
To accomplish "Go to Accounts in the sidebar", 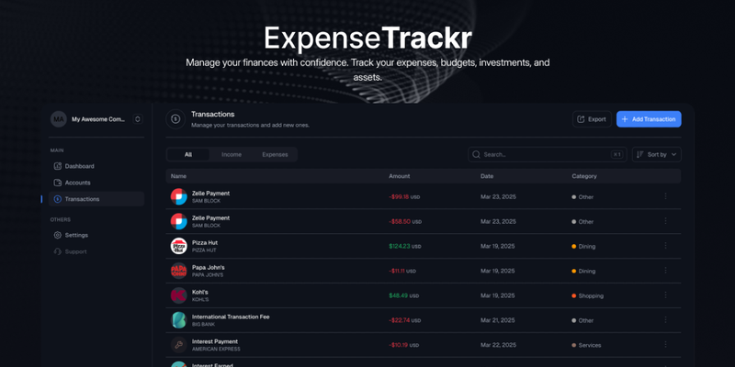I will pyautogui.click(x=77, y=183).
